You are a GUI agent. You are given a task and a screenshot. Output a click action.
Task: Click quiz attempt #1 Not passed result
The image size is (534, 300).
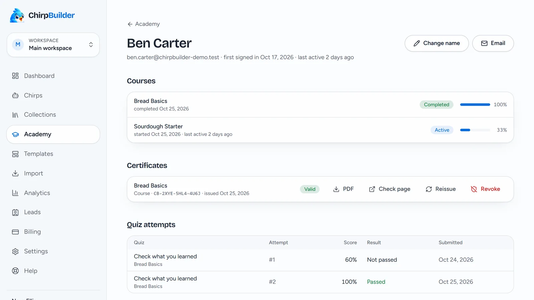coord(382,260)
